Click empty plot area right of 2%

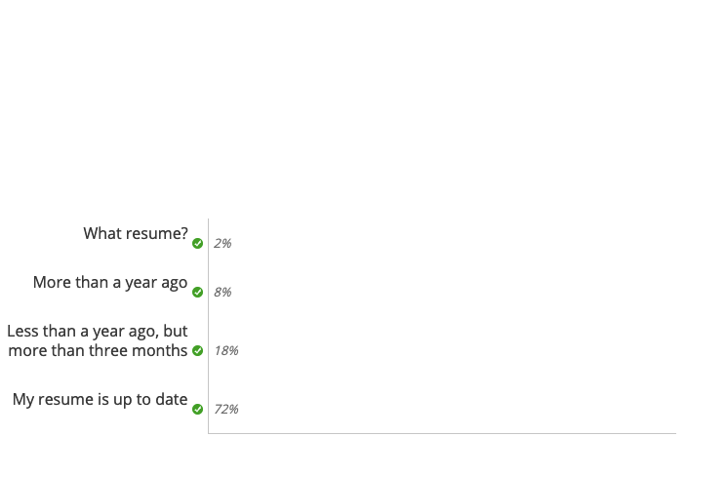(x=455, y=243)
